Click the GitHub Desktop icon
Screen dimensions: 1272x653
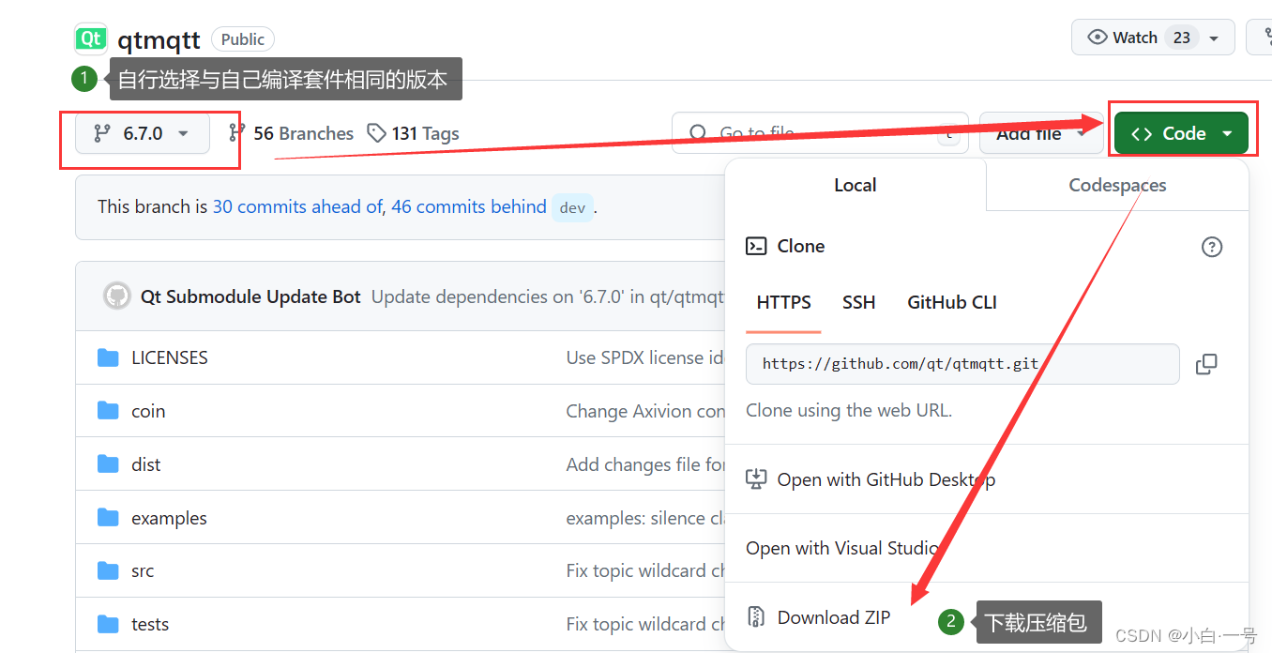click(x=756, y=478)
